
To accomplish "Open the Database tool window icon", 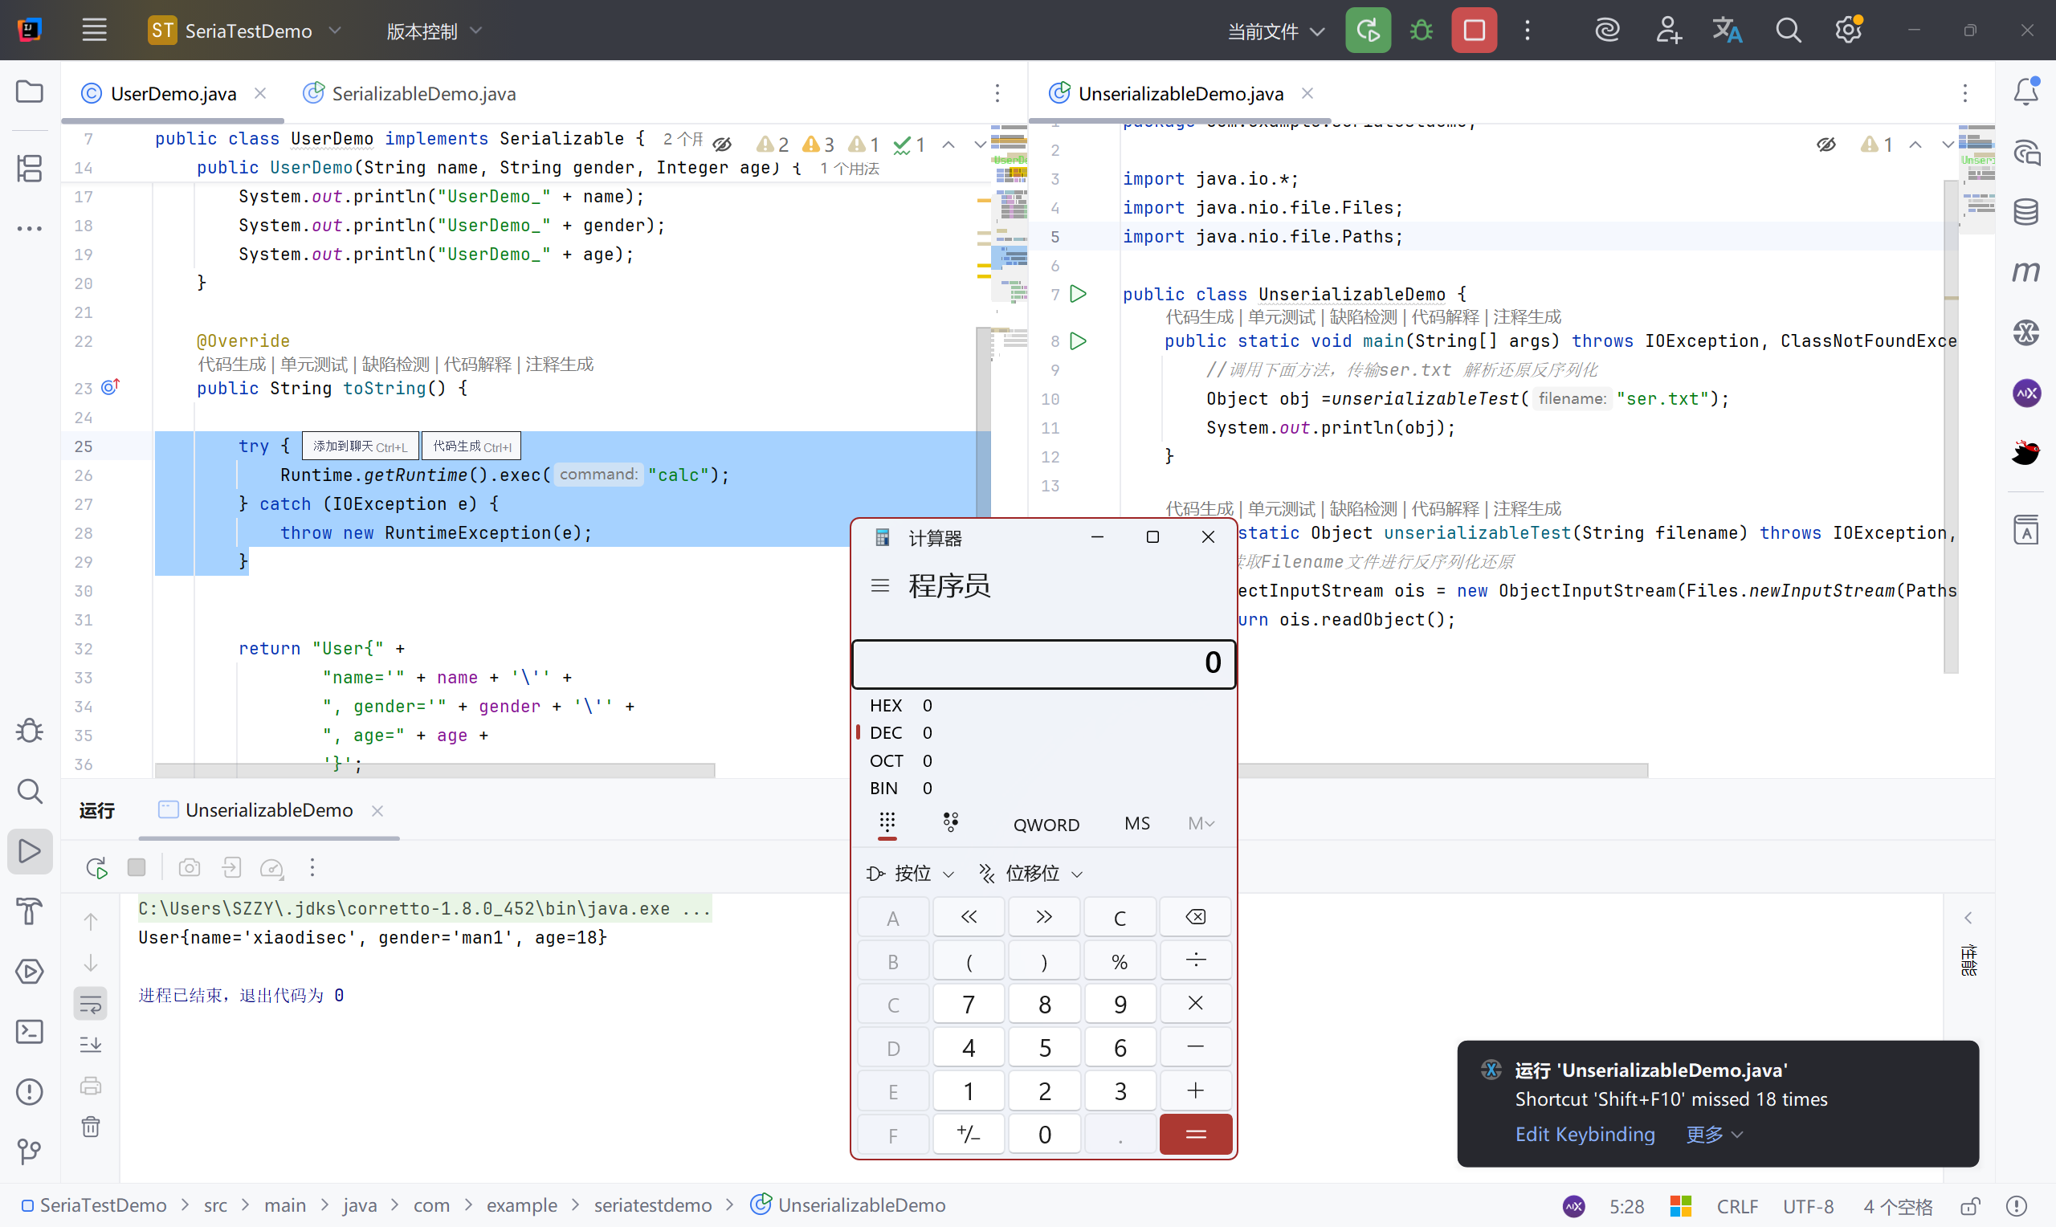I will pos(2025,212).
